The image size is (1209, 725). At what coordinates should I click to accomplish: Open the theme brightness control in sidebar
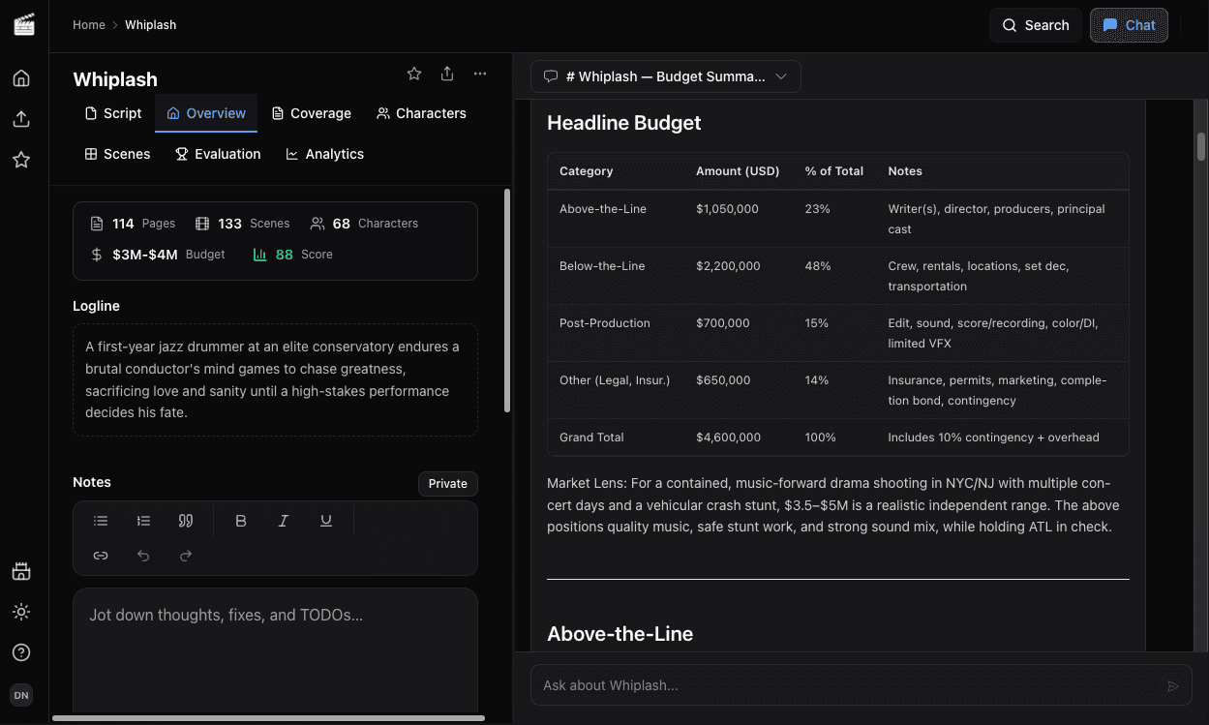click(x=21, y=612)
